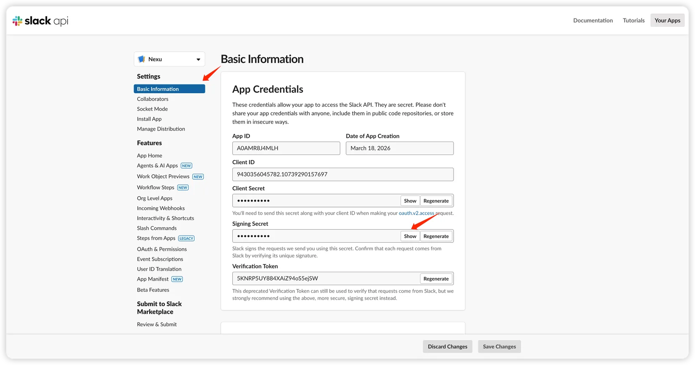Click the Nexu app icon in selector
Viewport: 695px width, 365px height.
pyautogui.click(x=142, y=59)
